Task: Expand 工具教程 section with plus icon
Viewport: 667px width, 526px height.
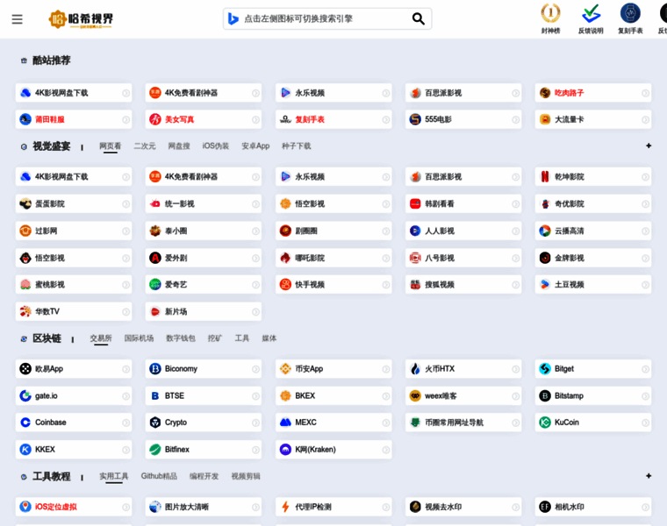Action: click(649, 476)
